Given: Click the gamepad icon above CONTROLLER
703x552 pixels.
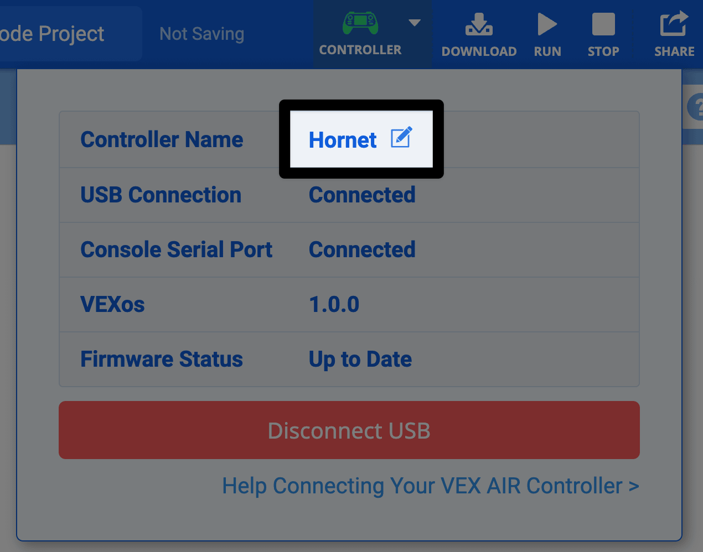Looking at the screenshot, I should tap(360, 23).
